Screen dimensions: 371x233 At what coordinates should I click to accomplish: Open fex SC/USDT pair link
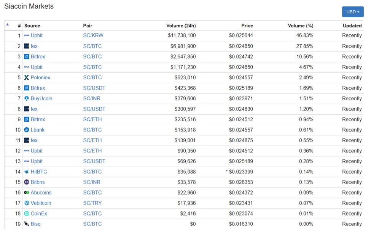tap(94, 109)
